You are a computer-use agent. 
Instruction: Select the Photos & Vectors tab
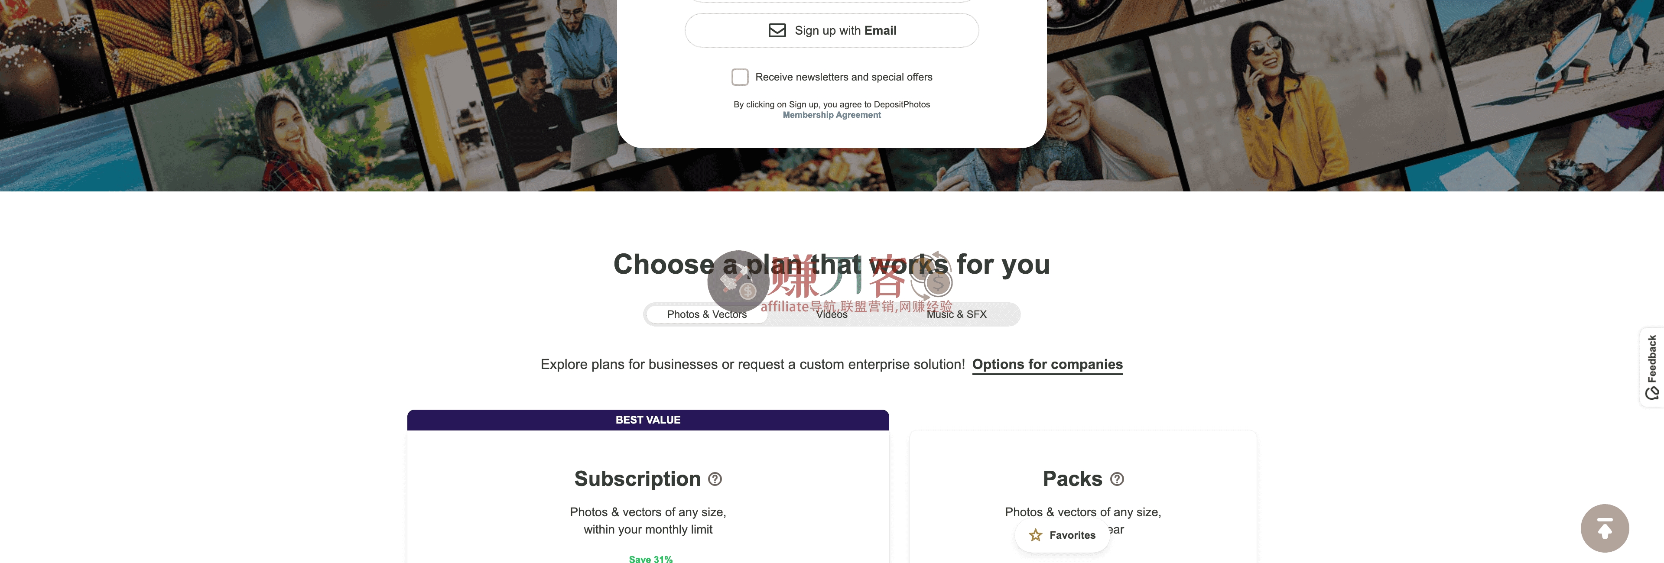click(x=706, y=314)
